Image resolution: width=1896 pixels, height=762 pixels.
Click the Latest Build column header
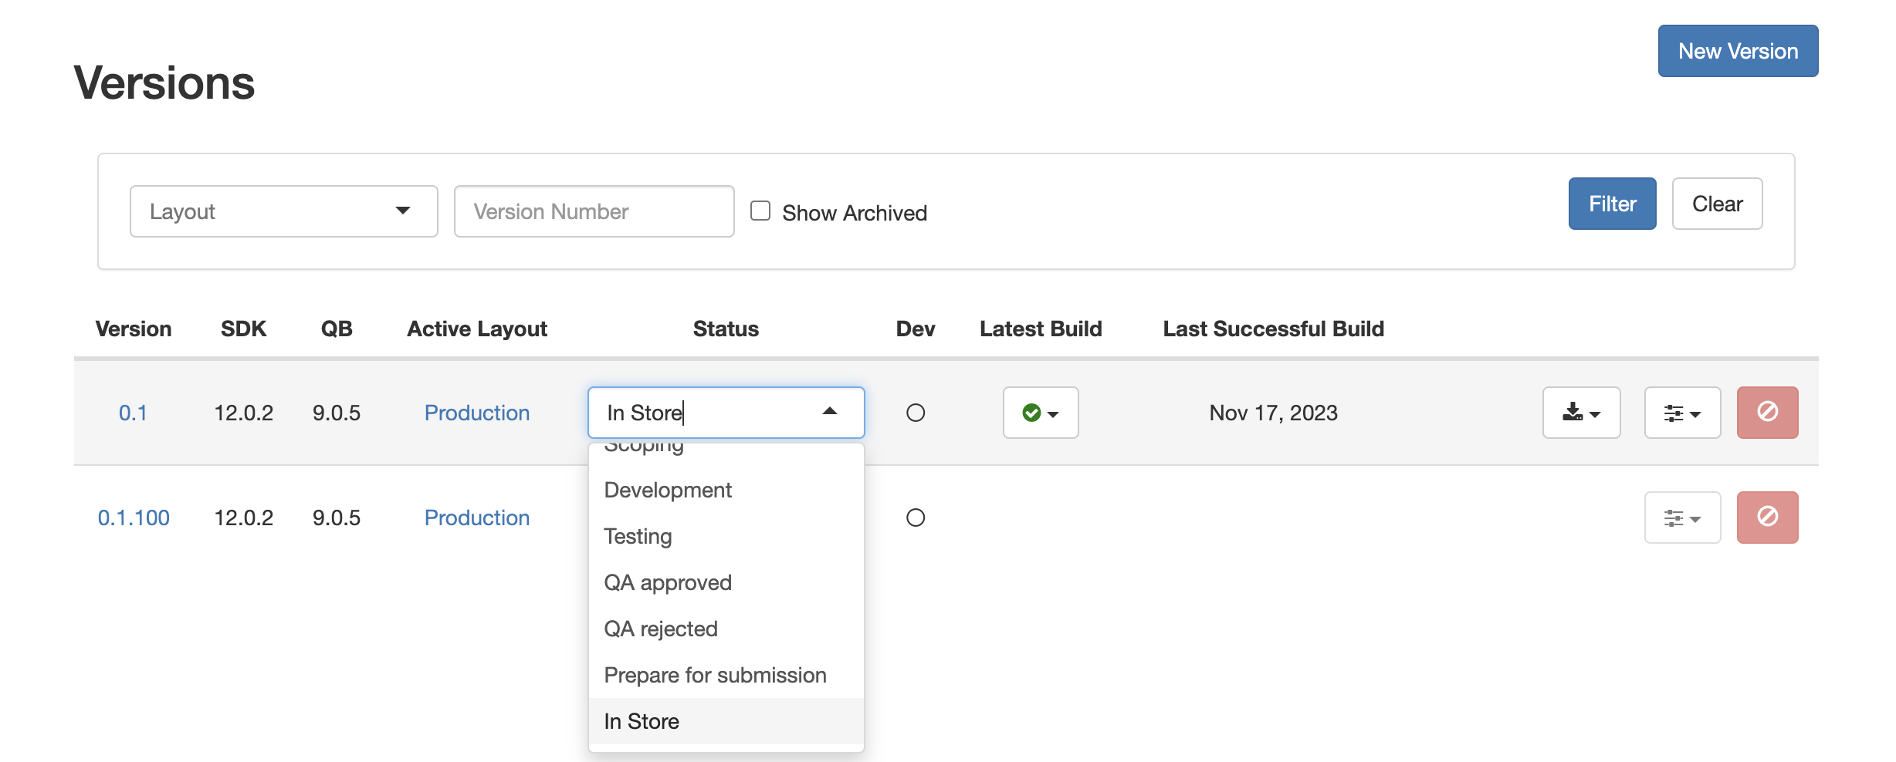[x=1041, y=329]
